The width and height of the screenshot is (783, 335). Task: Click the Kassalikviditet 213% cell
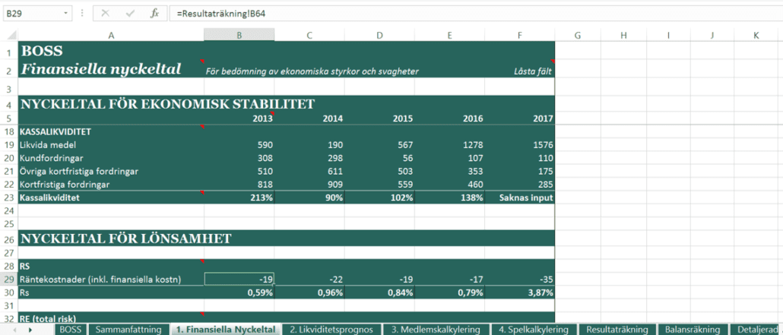239,198
